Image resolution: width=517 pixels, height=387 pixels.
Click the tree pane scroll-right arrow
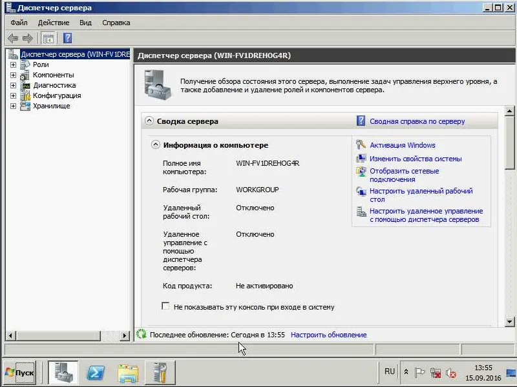pos(125,335)
